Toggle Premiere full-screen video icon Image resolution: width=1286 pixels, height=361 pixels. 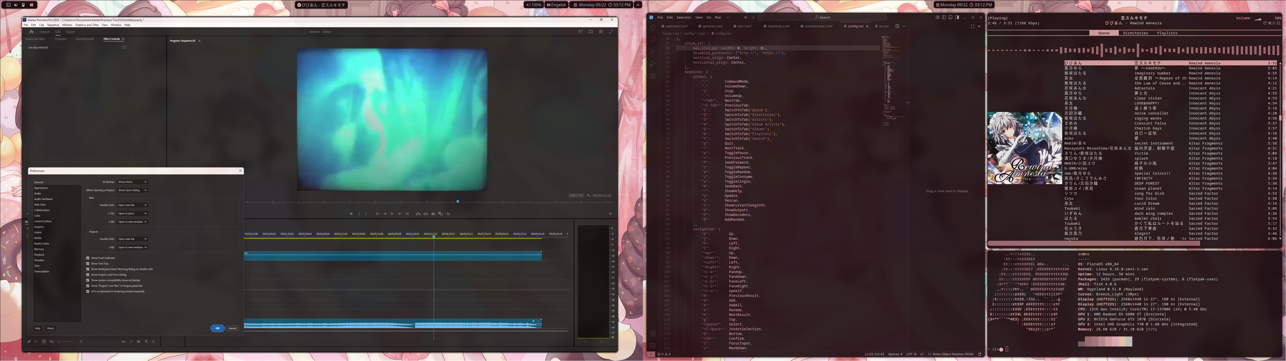[611, 31]
